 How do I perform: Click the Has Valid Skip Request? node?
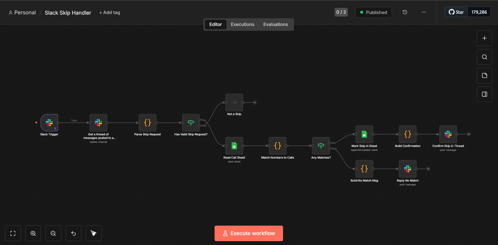pyautogui.click(x=191, y=123)
